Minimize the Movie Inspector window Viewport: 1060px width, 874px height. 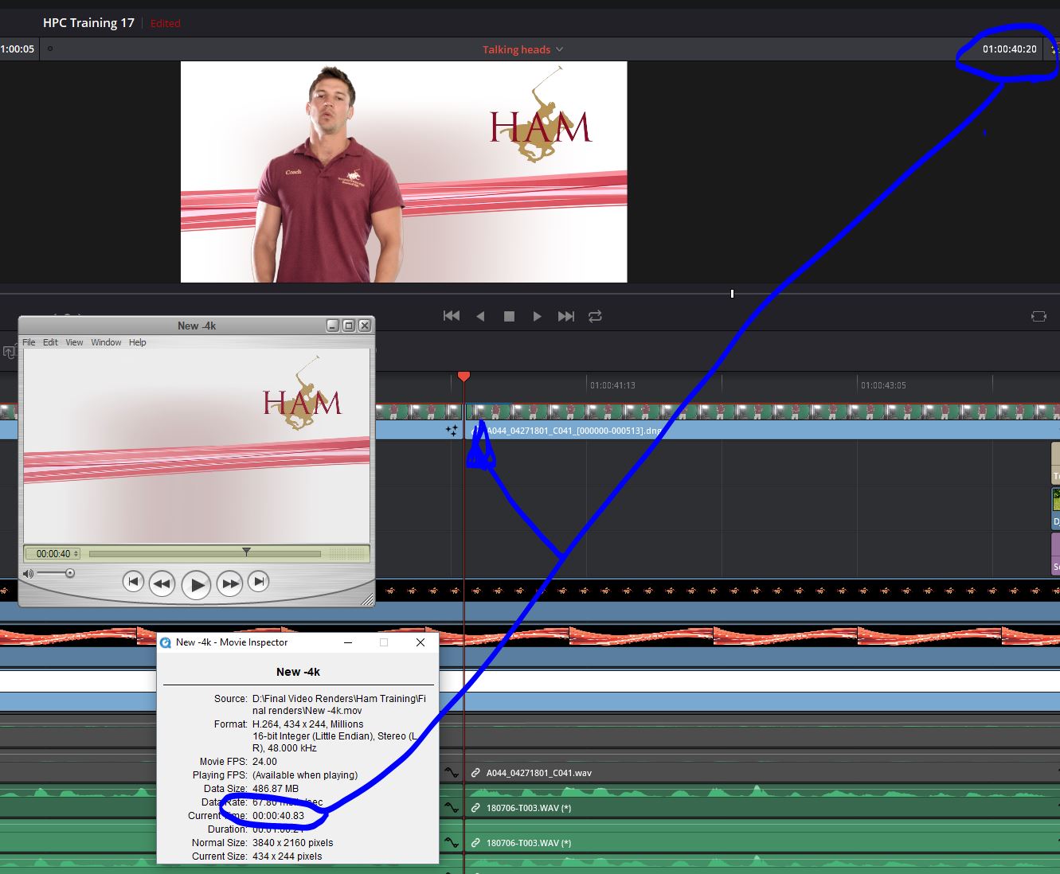tap(349, 642)
